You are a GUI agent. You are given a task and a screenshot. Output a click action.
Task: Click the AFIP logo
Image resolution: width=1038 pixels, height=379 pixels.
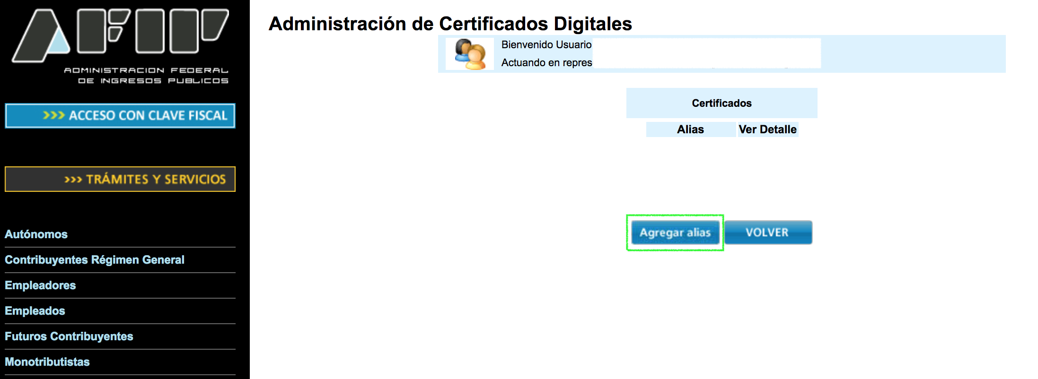(x=121, y=35)
